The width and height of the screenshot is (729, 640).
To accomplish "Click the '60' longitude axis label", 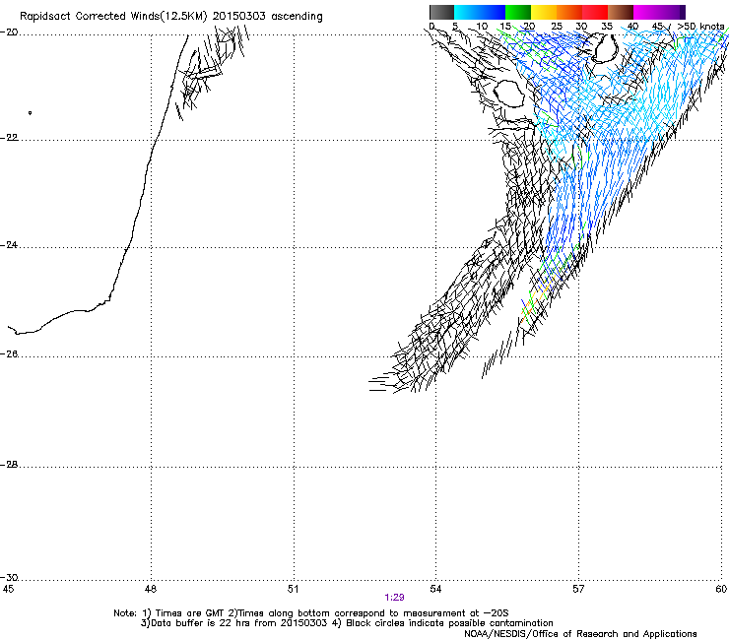I will (721, 590).
